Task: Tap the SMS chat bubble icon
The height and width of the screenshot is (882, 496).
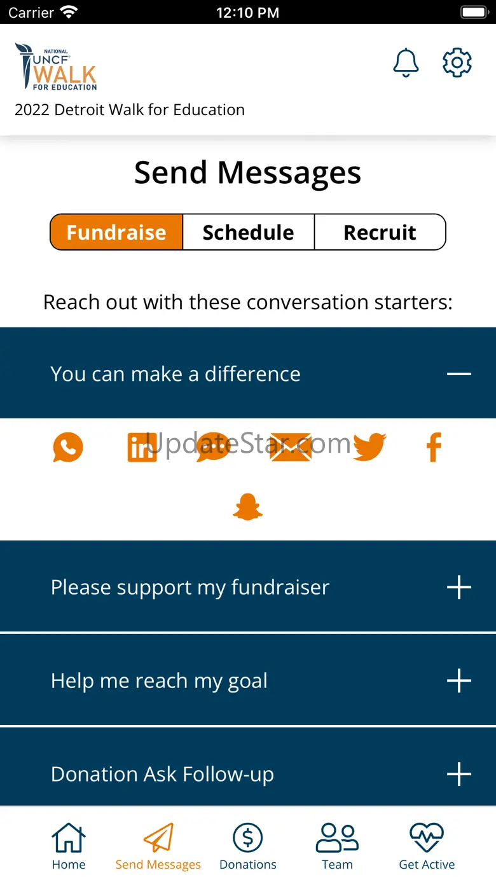Action: 213,447
